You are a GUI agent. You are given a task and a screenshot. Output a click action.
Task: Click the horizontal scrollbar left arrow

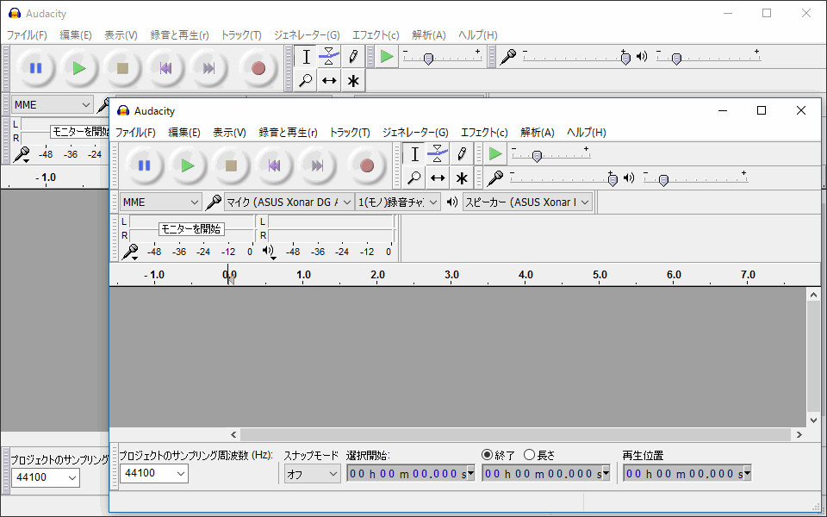click(233, 434)
